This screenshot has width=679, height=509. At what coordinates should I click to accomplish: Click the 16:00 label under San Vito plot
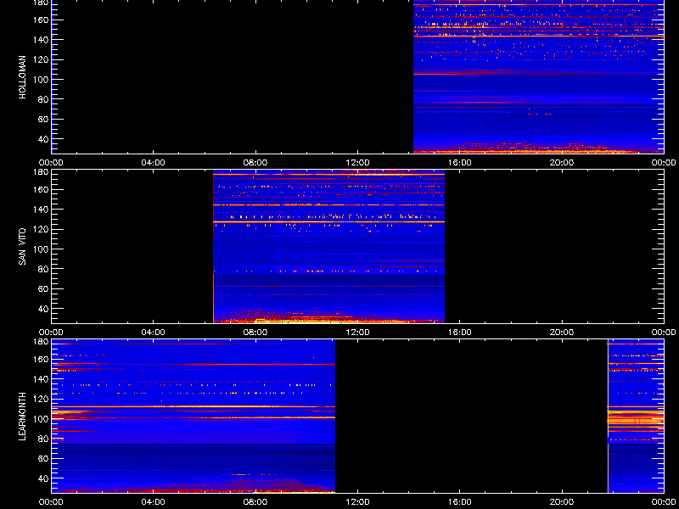459,333
